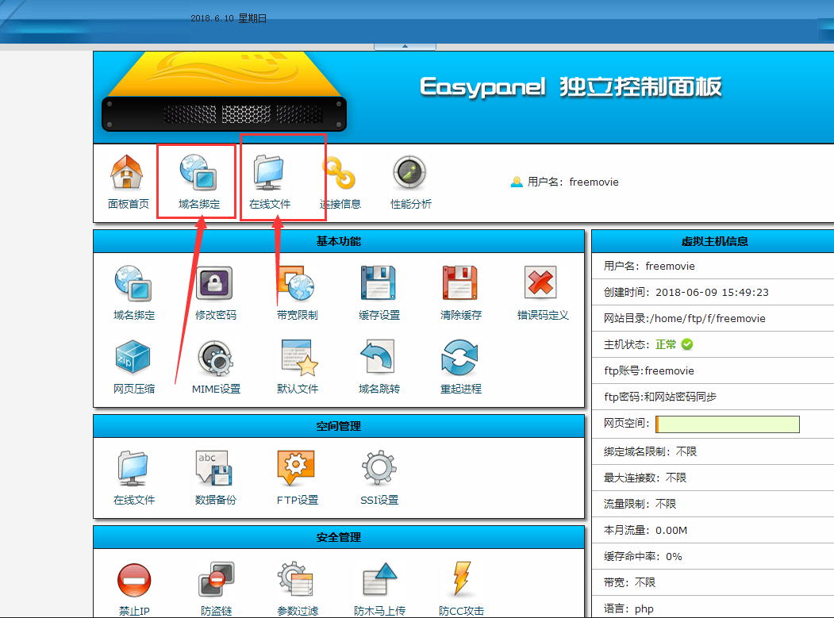Click the 绑定域名限制: 不限 row
The image size is (834, 618).
point(713,451)
